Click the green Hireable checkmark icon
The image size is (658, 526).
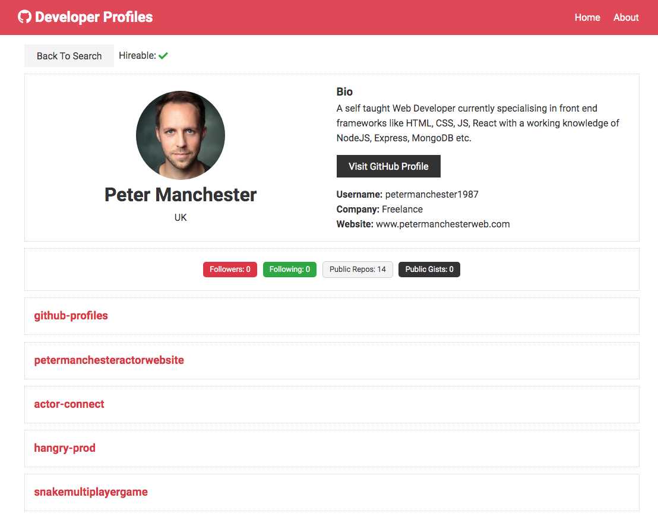(x=163, y=55)
